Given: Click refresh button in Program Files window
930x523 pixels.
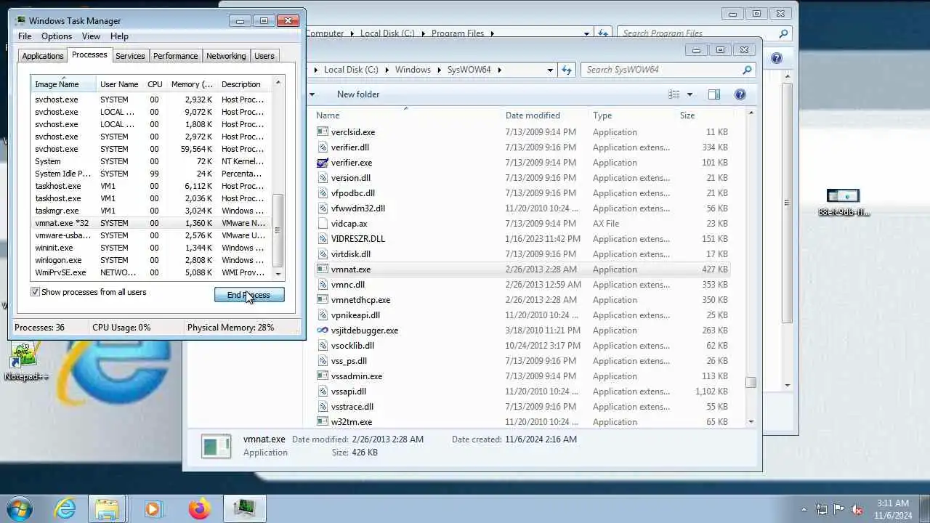Looking at the screenshot, I should point(603,33).
